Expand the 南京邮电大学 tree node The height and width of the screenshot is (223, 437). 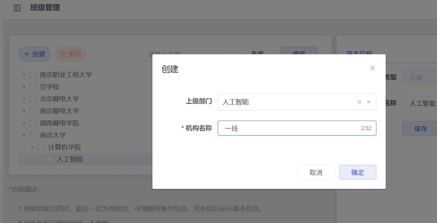24,111
